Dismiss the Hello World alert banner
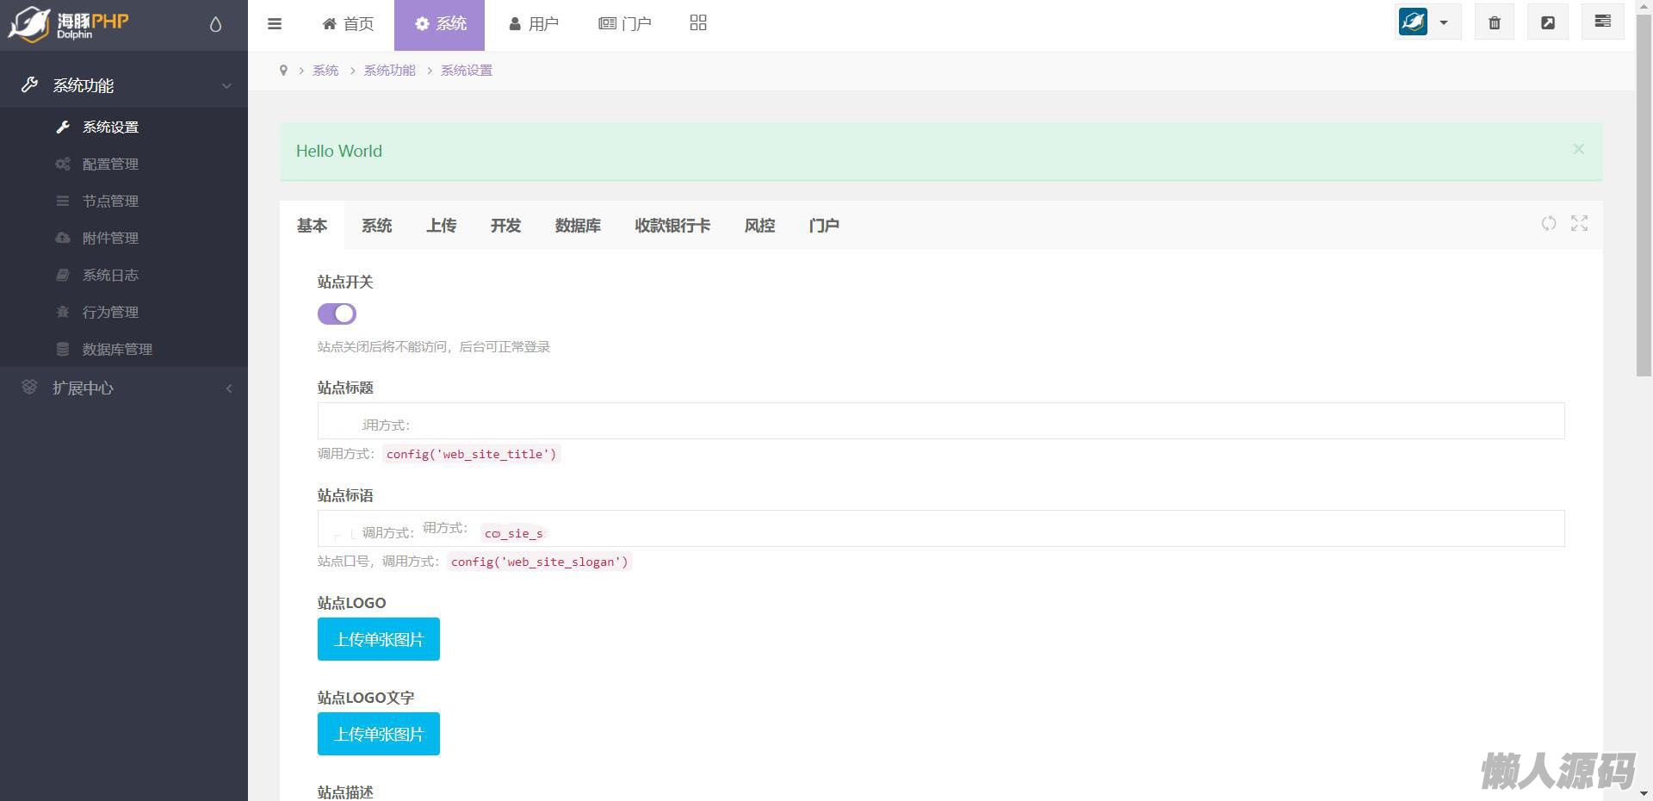The image size is (1653, 801). tap(1578, 149)
